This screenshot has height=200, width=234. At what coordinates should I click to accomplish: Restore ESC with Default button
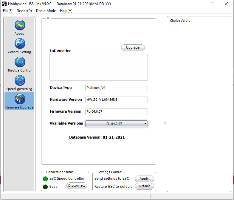point(144,186)
